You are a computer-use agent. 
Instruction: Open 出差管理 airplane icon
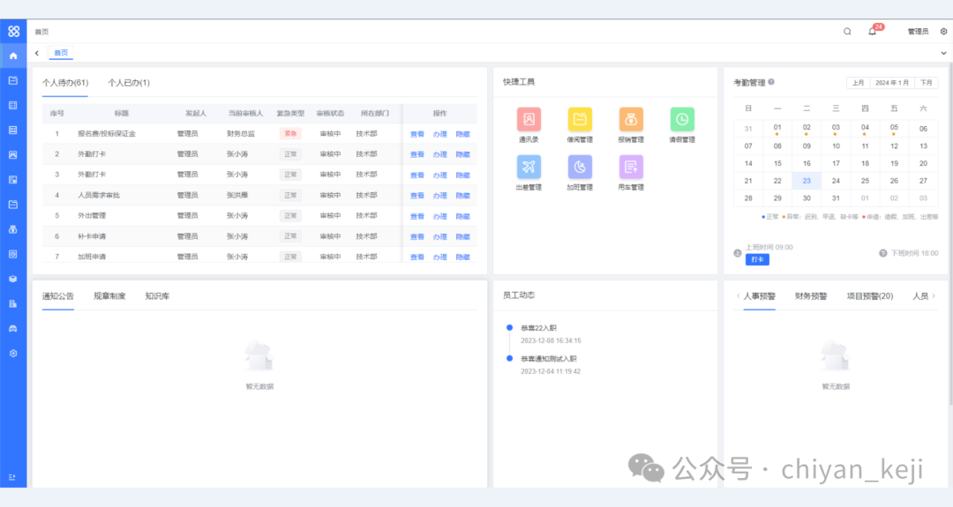pos(529,168)
